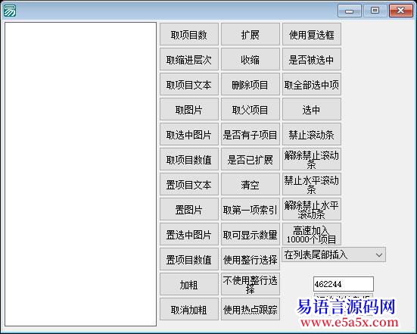The width and height of the screenshot is (417, 334).
Task: Click the 置选中图片 button
Action: pos(188,235)
